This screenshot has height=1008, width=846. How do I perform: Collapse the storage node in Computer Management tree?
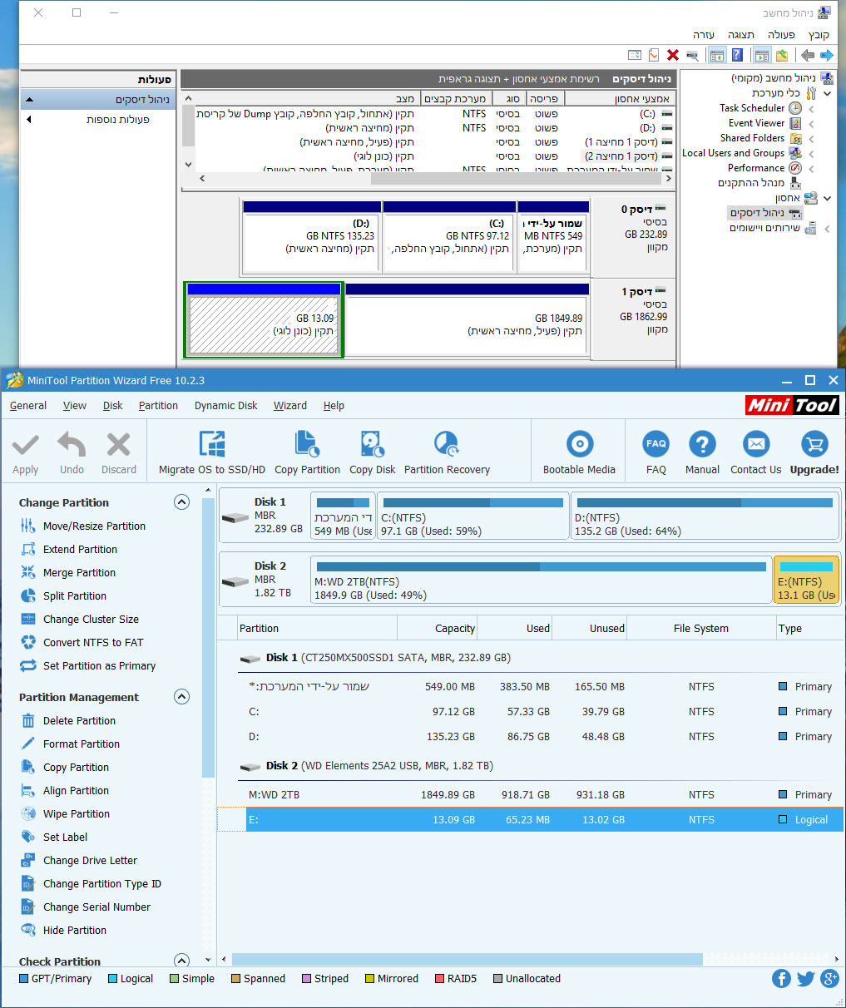click(x=826, y=199)
